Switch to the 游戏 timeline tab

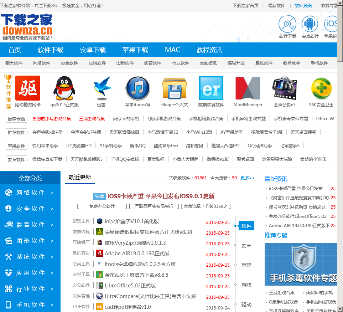point(246,285)
